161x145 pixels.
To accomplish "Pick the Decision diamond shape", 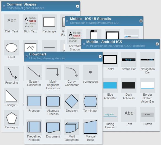I will click(72, 101).
